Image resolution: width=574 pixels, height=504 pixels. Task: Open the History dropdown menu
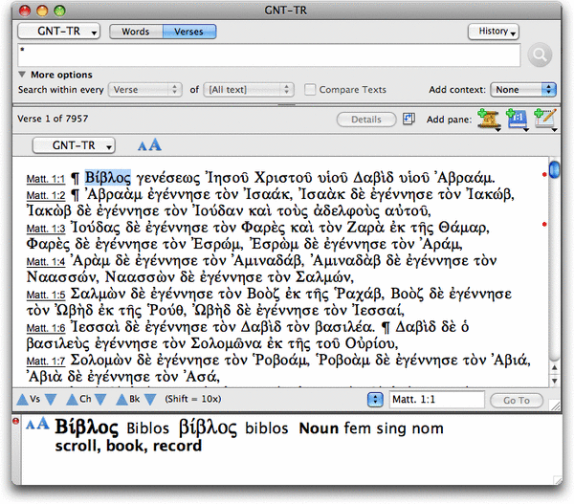pyautogui.click(x=494, y=32)
